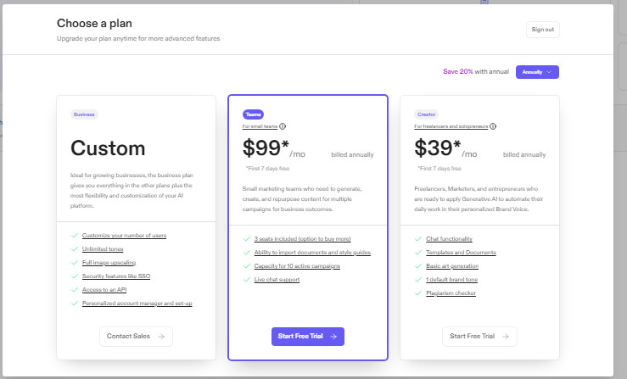
Task: Click arrow icon on Creator Start Free Trial
Action: (506, 337)
